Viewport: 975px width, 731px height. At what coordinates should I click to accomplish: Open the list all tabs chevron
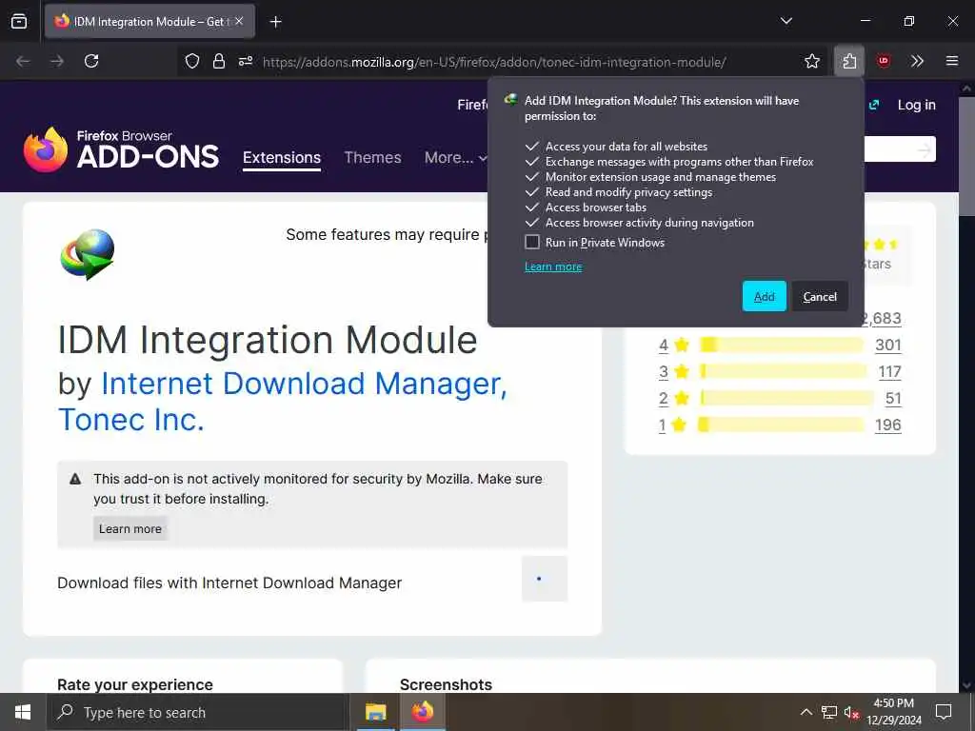[786, 21]
